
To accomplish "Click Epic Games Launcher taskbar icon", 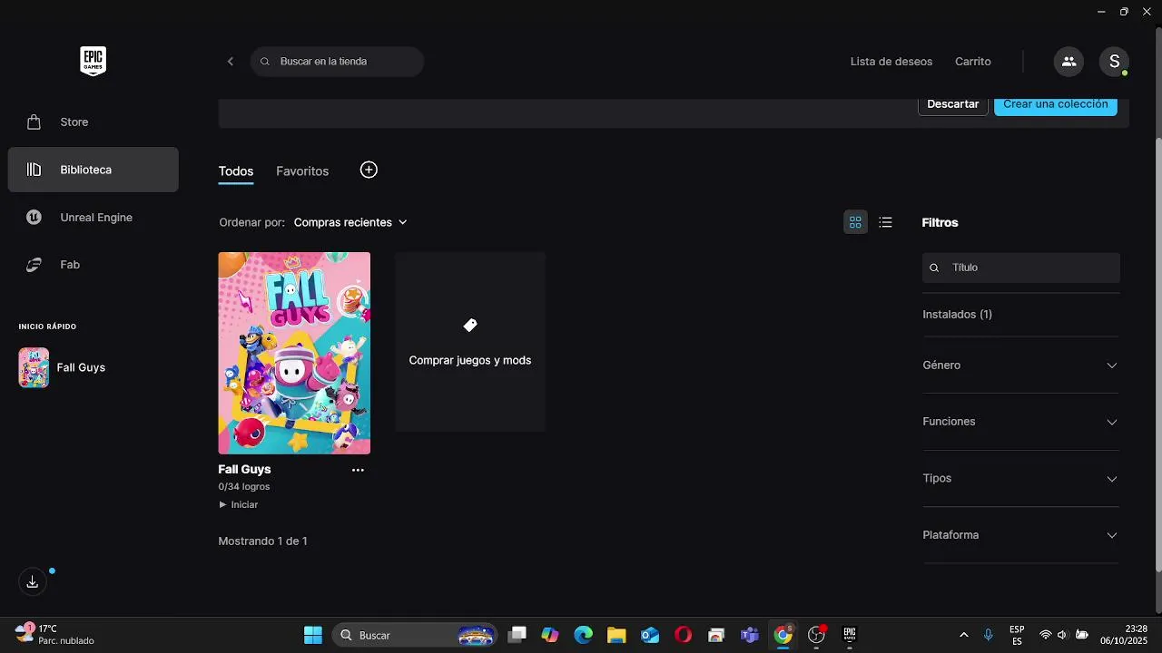I will (x=850, y=635).
